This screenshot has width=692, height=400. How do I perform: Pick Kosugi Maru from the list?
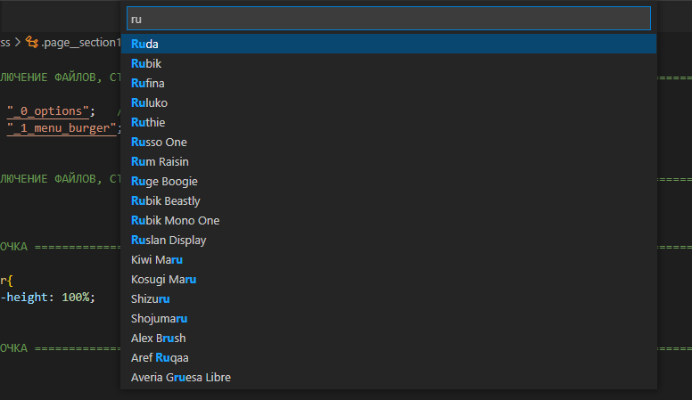point(389,280)
